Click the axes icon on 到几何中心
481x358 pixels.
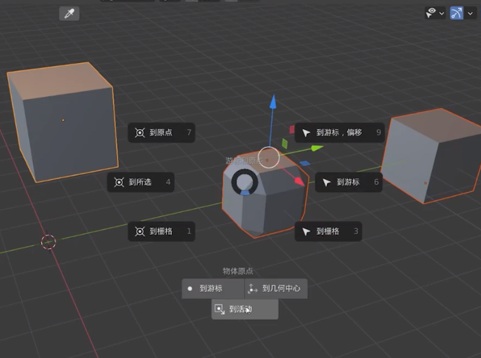point(253,289)
